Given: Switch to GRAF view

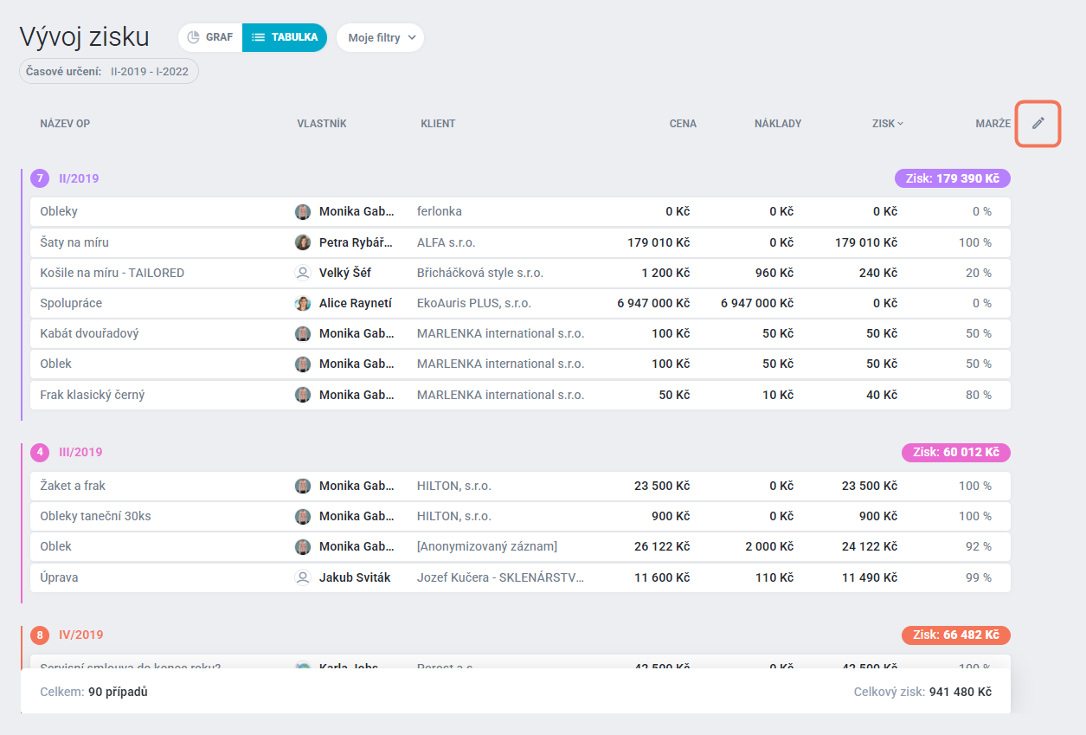Looking at the screenshot, I should (x=210, y=37).
